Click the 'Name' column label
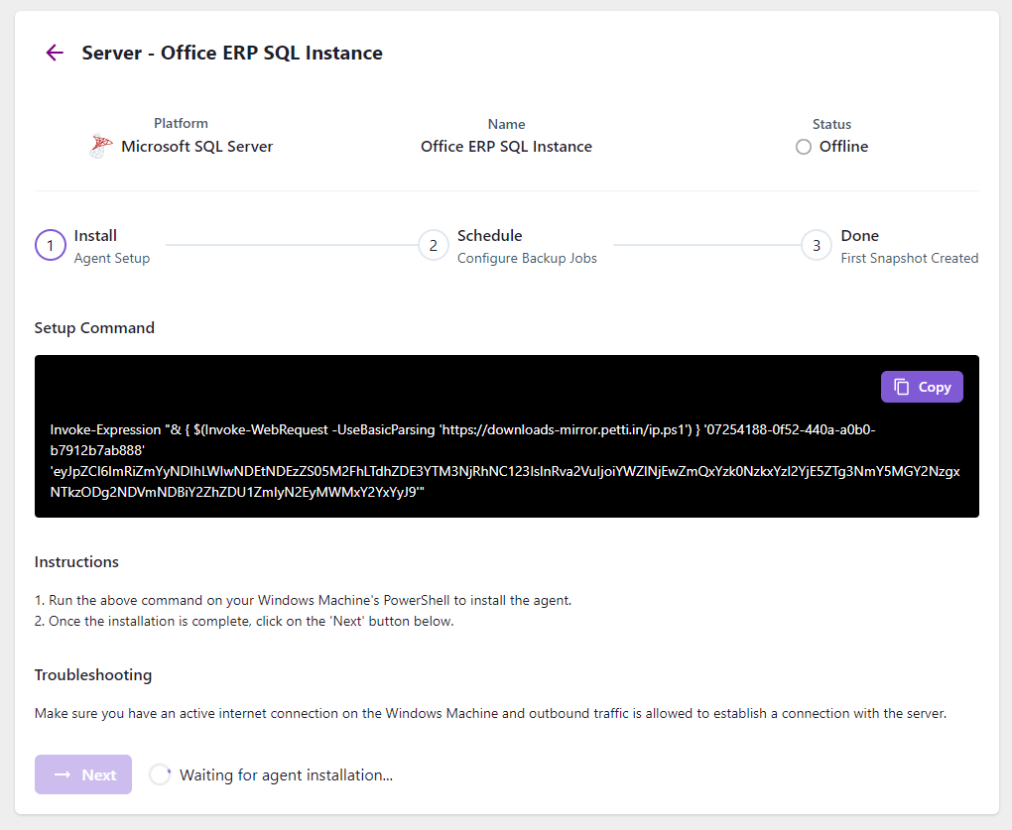 pos(507,124)
